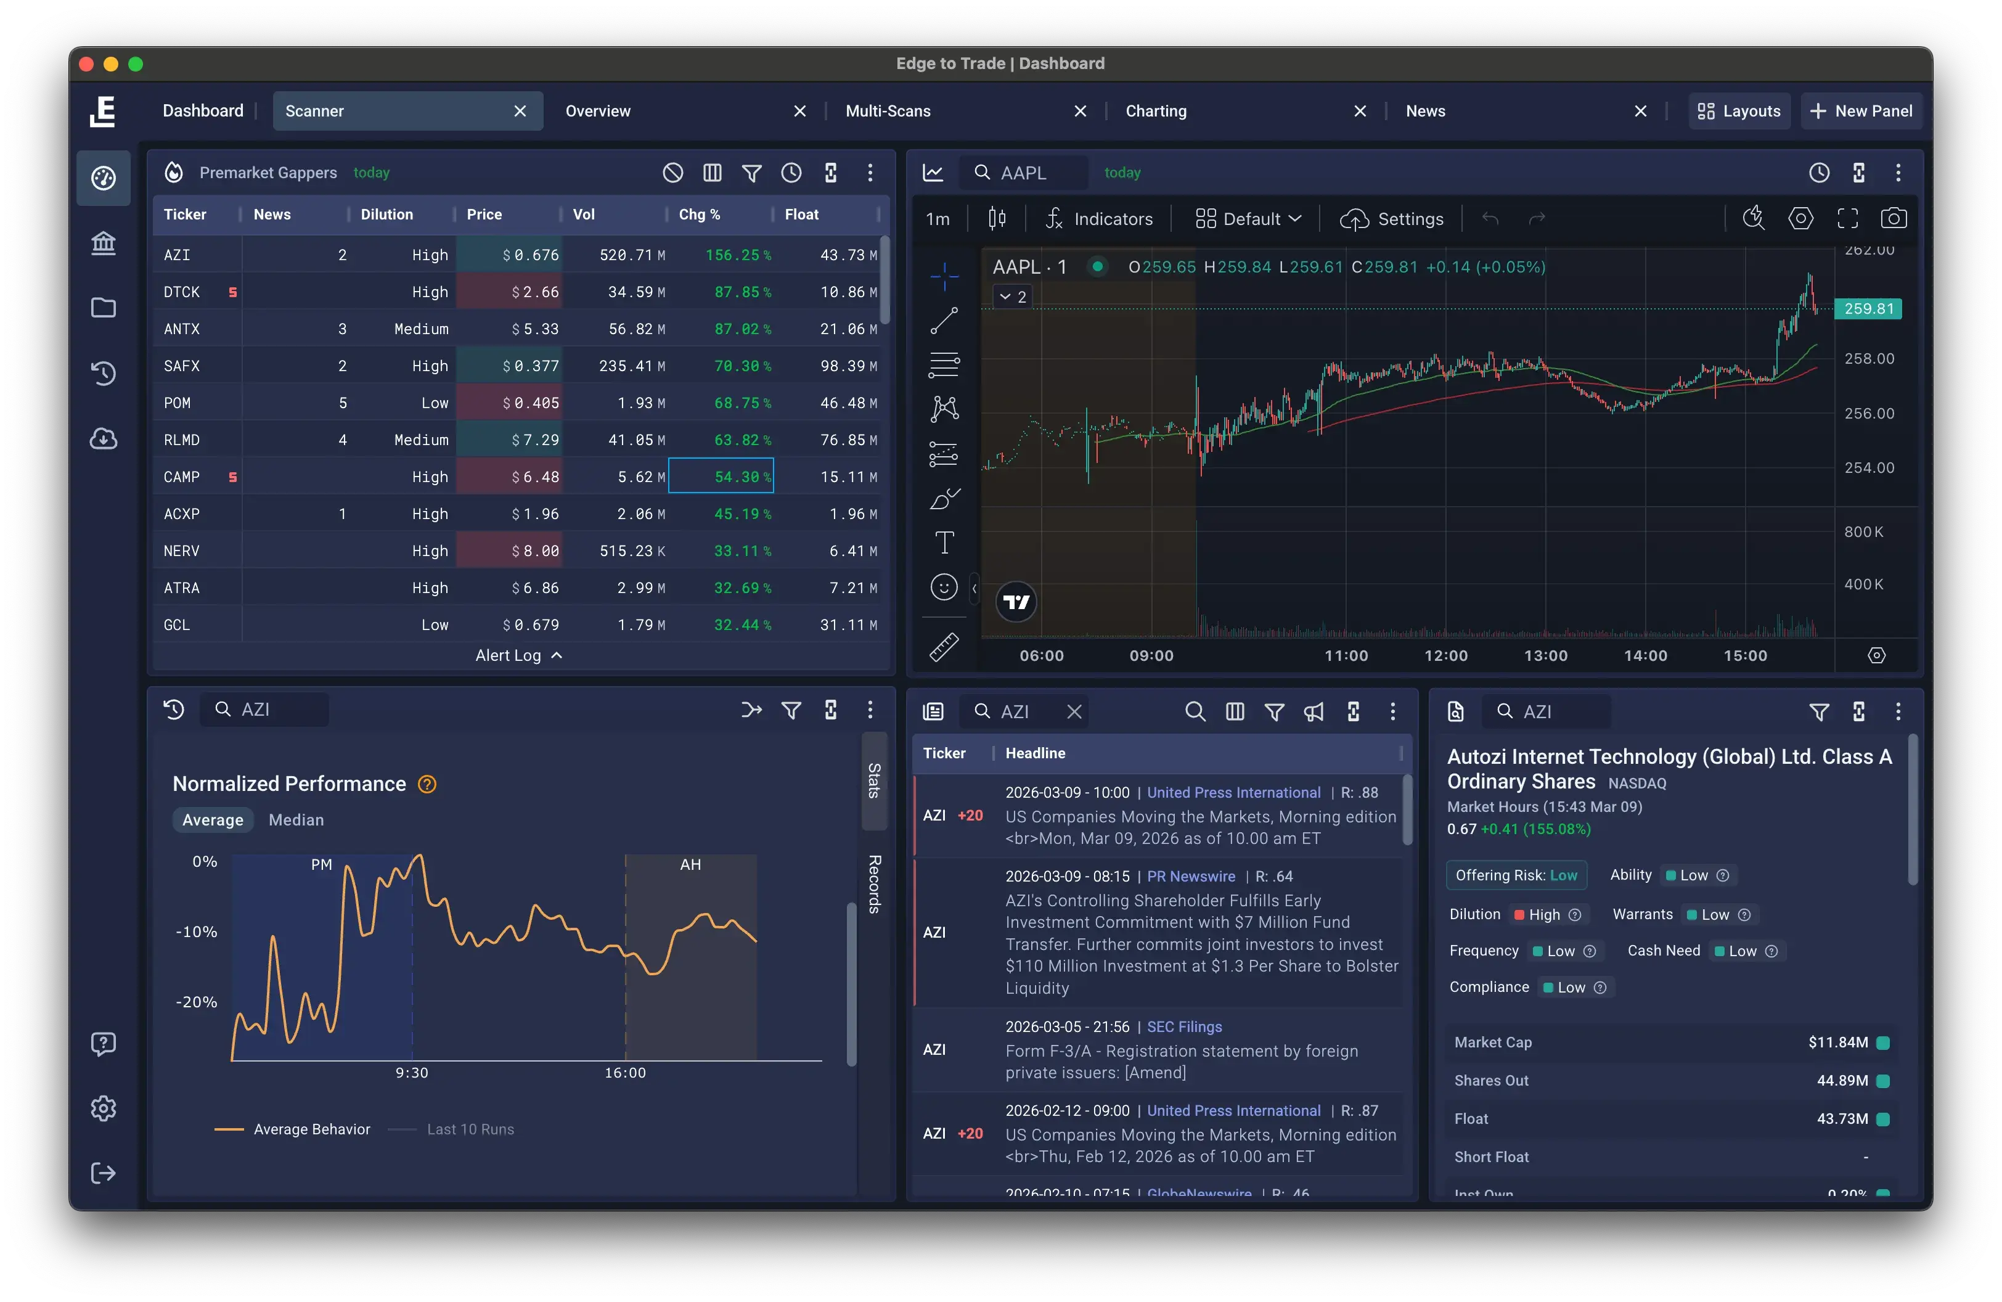Open the bank icon in the left sidebar
The width and height of the screenshot is (2002, 1302).
pyautogui.click(x=104, y=243)
